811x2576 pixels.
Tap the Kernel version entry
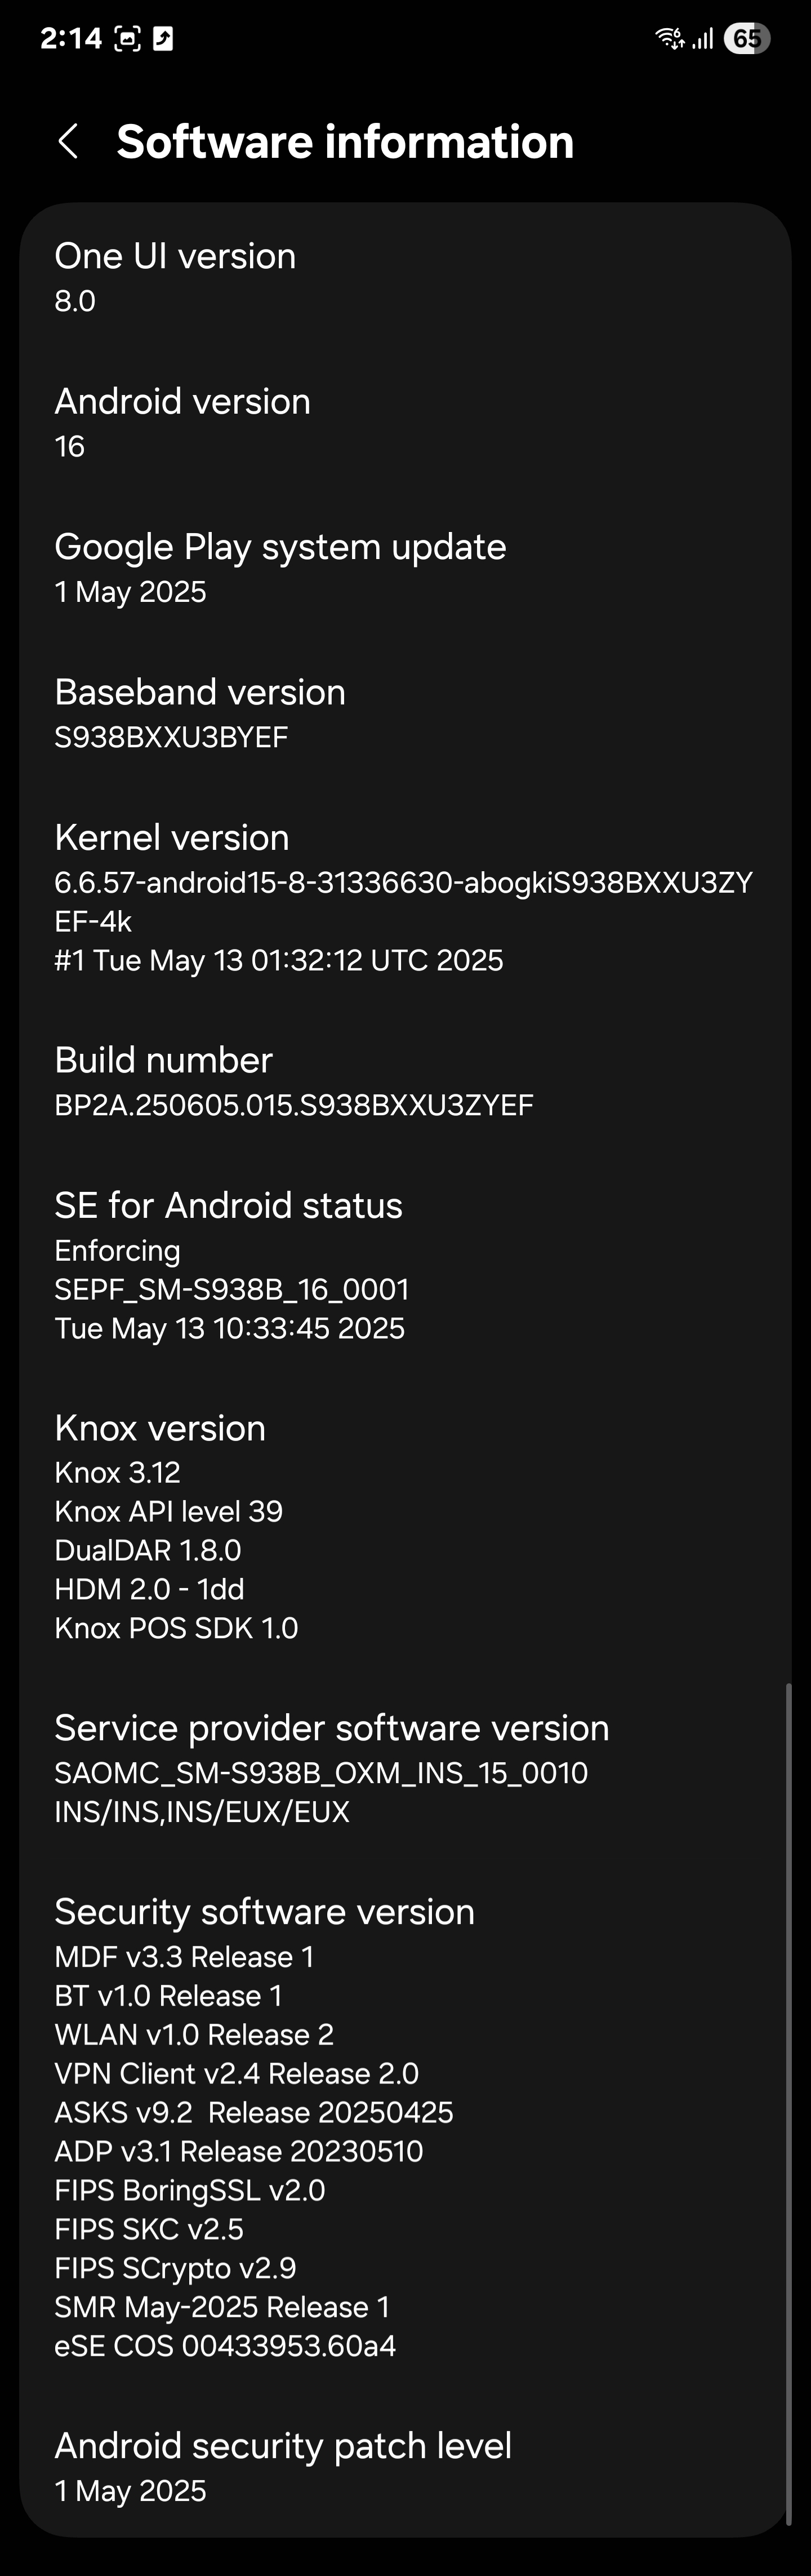(405, 897)
